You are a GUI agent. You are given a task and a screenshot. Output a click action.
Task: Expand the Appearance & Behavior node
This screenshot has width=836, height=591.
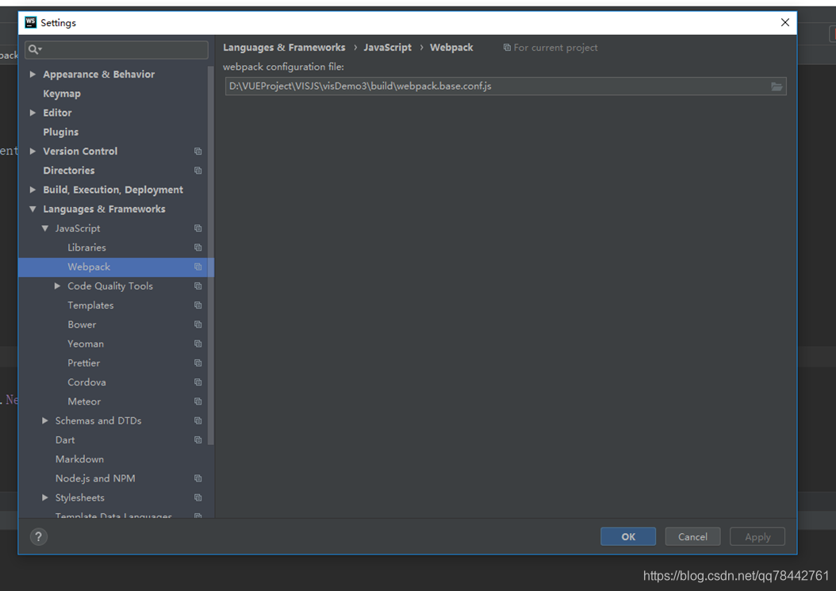(32, 74)
